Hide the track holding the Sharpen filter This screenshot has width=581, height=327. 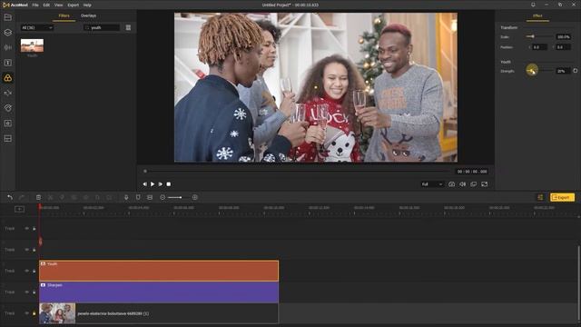26,292
